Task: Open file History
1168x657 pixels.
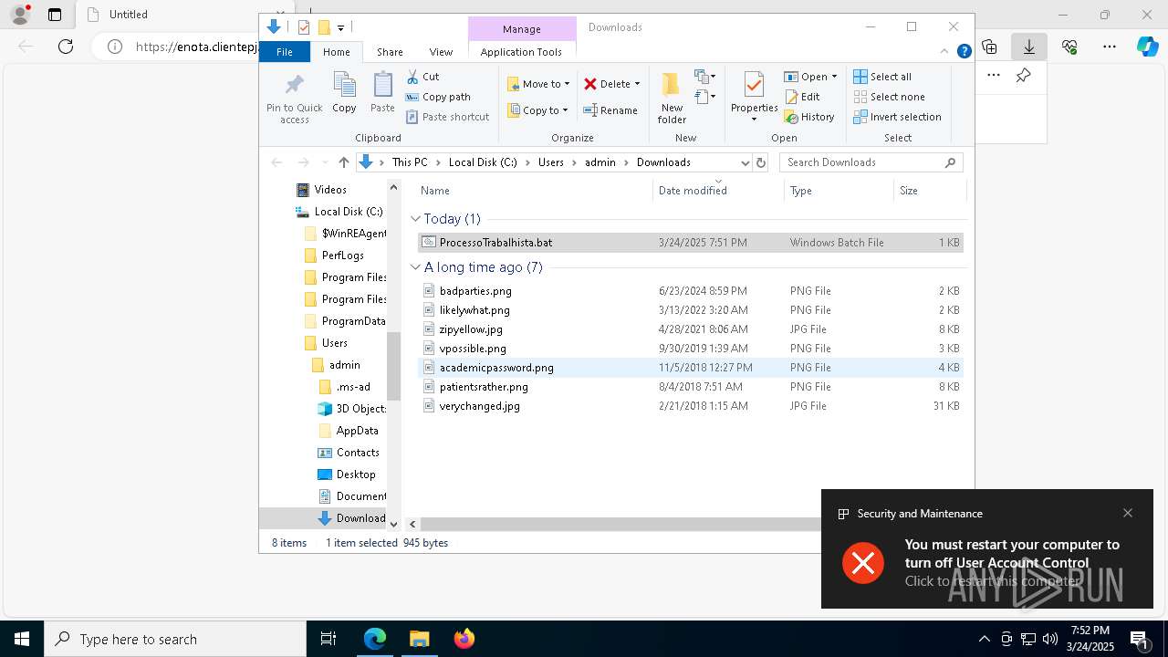Action: 809,117
